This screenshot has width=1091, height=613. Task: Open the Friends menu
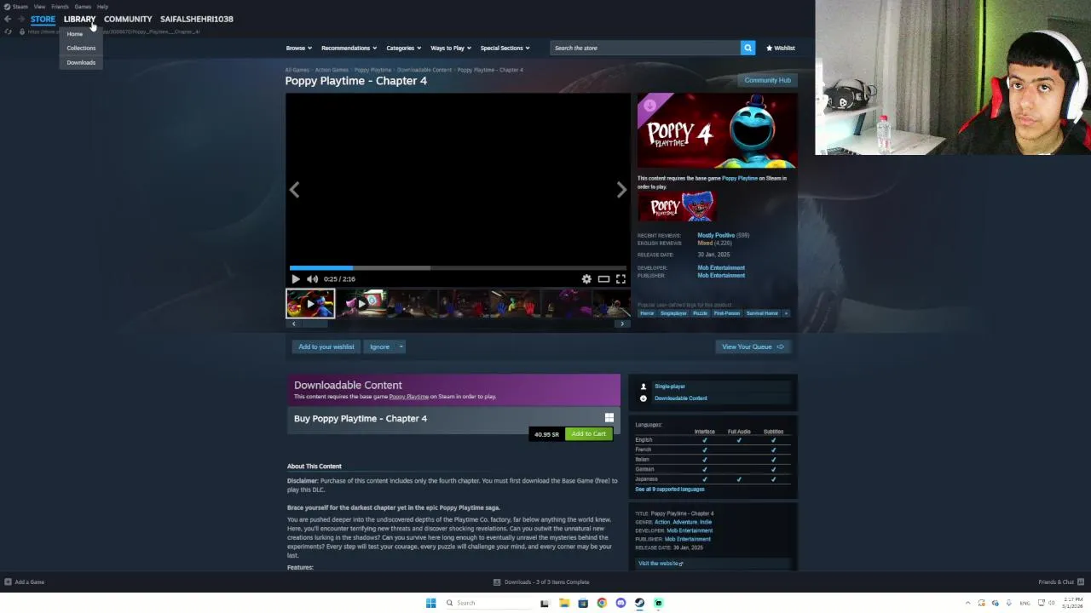[x=60, y=6]
